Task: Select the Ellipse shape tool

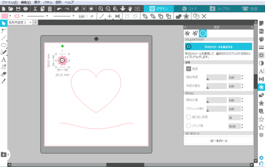Action: click(3, 45)
